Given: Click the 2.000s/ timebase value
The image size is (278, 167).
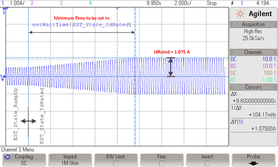Looking at the screenshot, I should pyautogui.click(x=183, y=3).
